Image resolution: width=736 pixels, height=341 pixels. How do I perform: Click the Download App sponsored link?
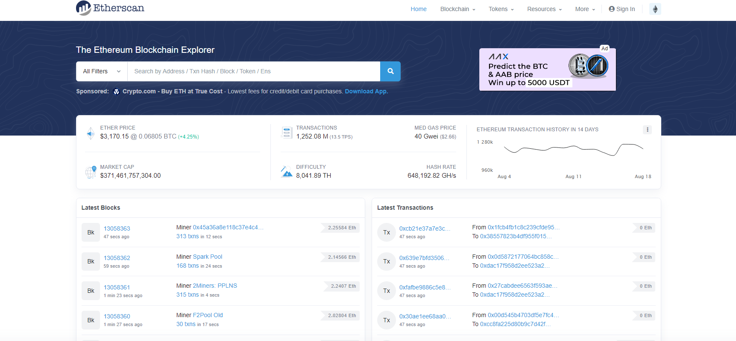[366, 91]
